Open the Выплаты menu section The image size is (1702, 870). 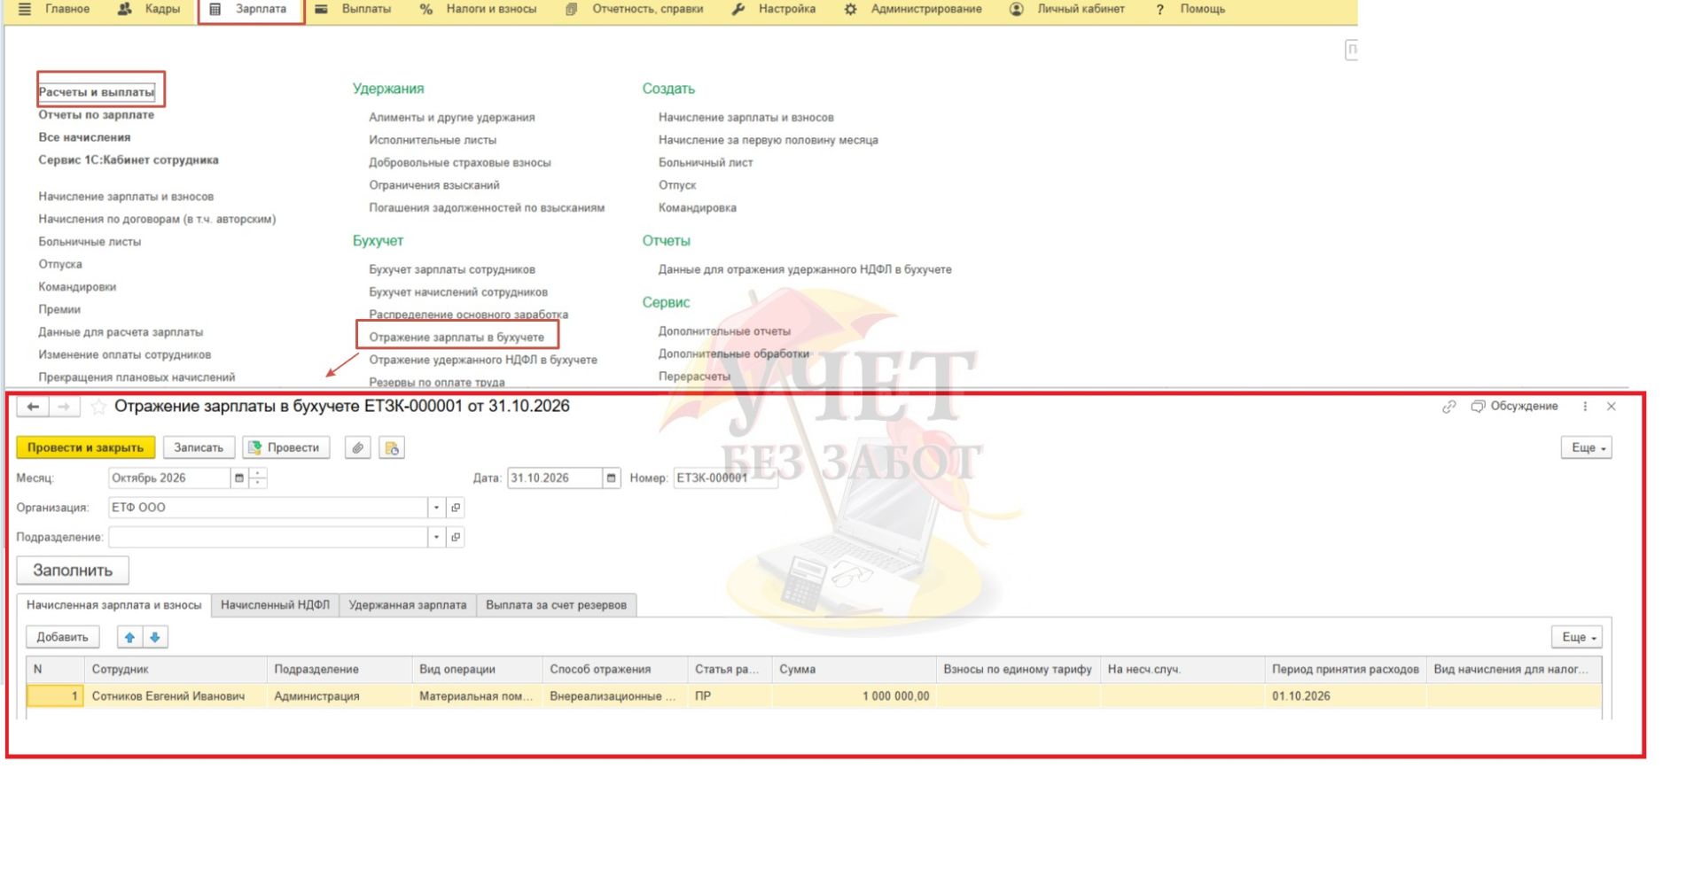[x=354, y=9]
